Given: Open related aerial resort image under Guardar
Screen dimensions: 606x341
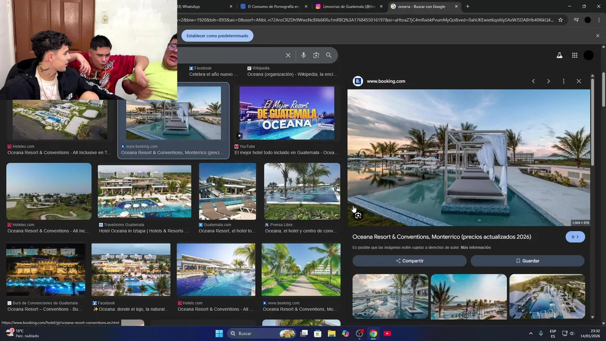Looking at the screenshot, I should click(547, 296).
